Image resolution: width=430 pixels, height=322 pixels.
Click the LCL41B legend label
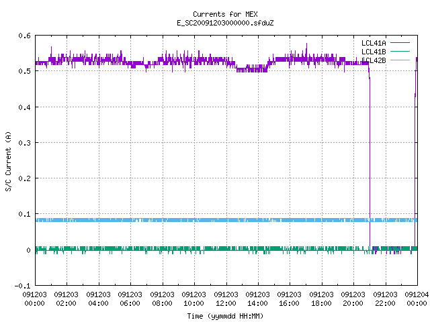coord(374,52)
